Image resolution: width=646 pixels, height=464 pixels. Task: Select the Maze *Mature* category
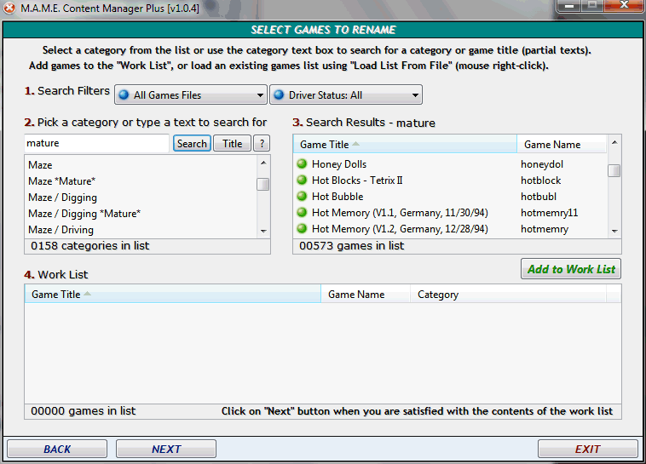click(x=141, y=181)
